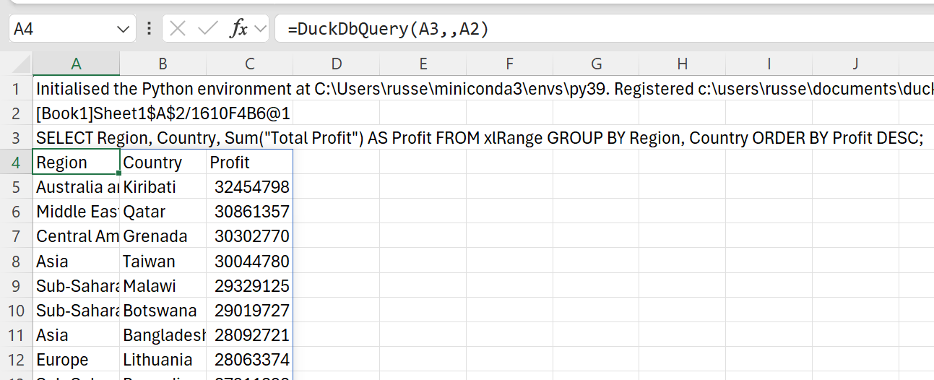Click the Taiwan cell in Country column
This screenshot has height=380, width=934.
point(163,261)
